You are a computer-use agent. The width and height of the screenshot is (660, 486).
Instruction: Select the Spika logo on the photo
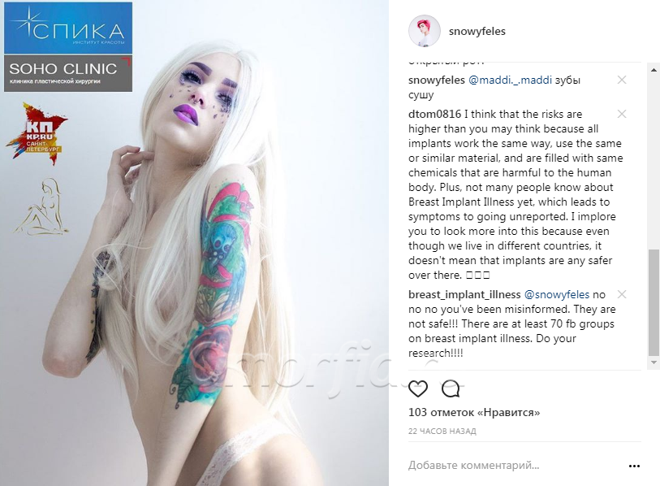coord(68,28)
